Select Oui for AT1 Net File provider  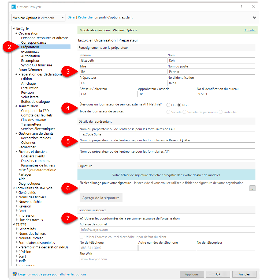point(168,105)
